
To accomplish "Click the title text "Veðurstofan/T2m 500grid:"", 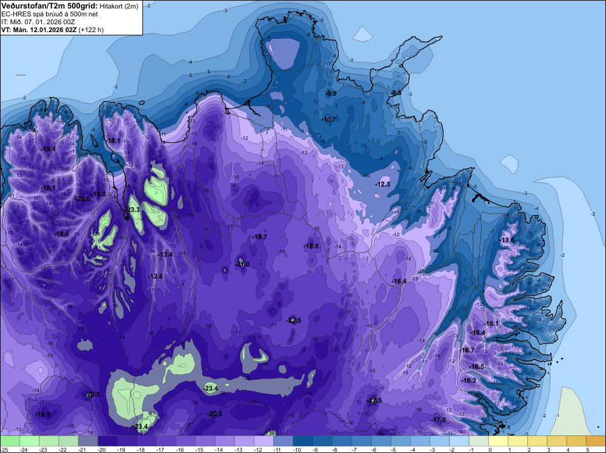I will pos(50,6).
